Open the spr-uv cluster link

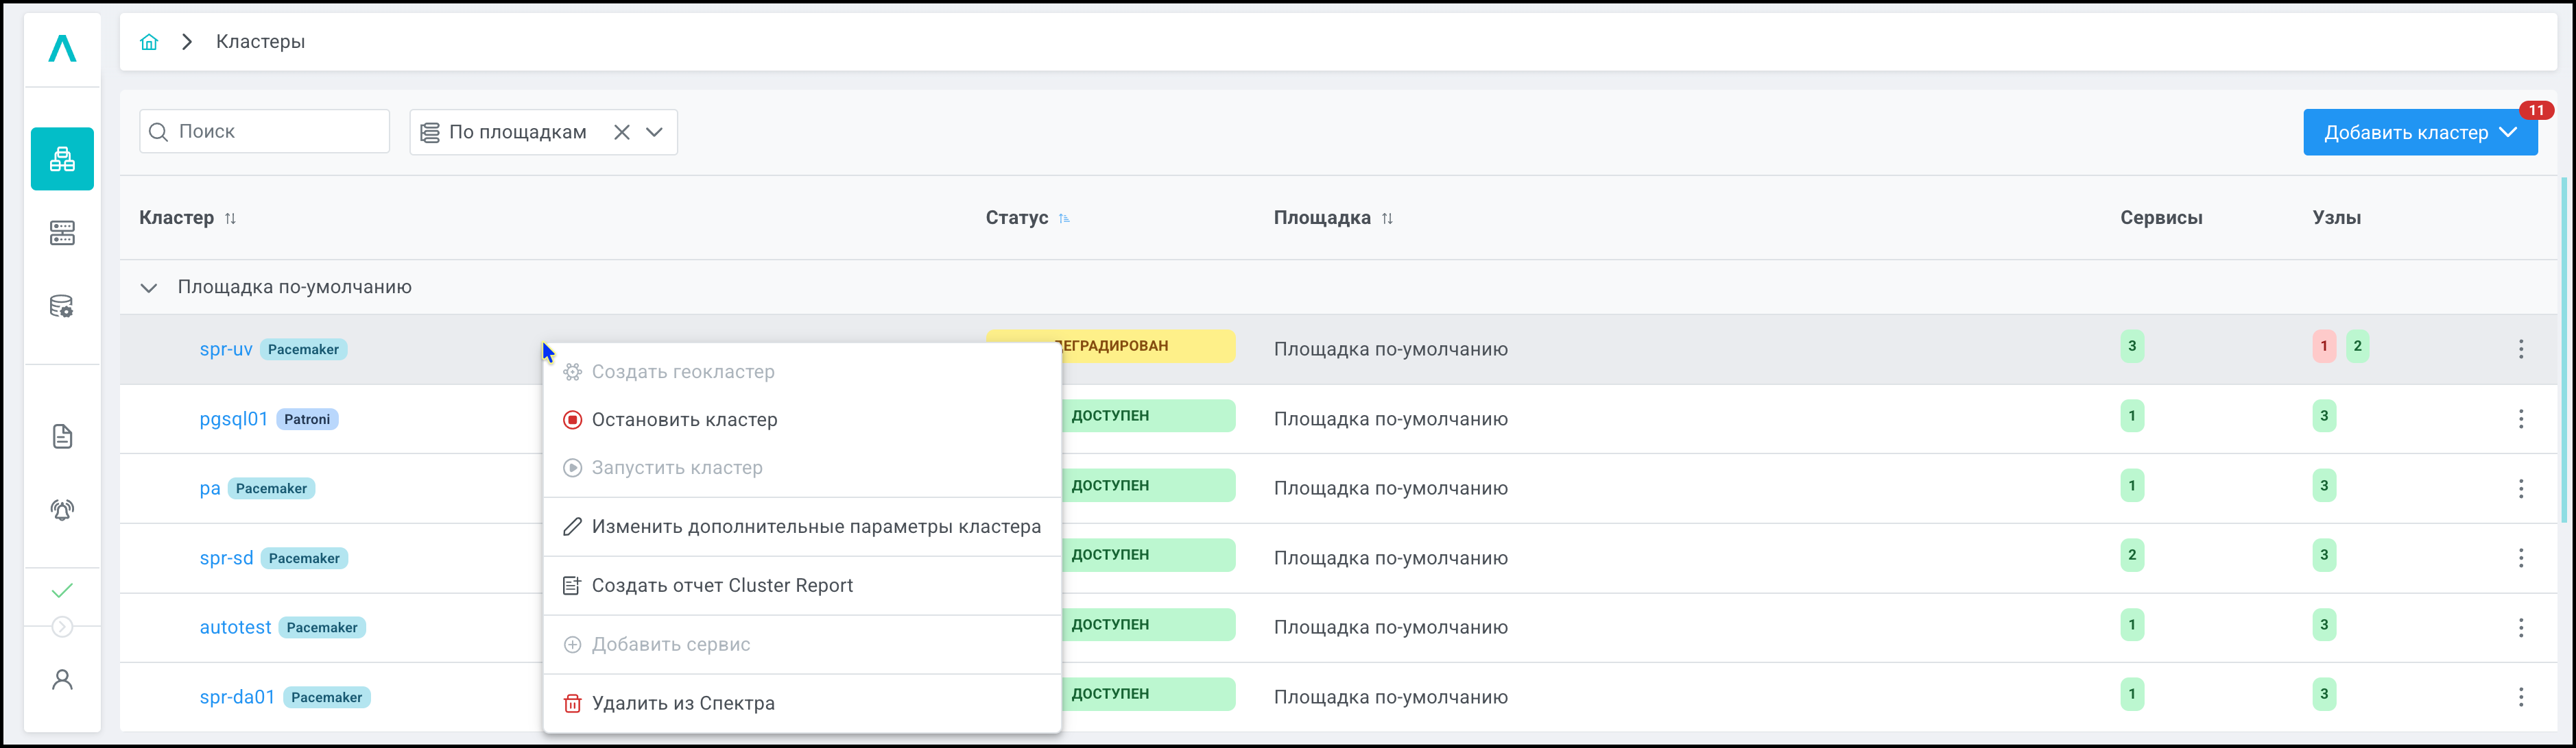point(225,349)
